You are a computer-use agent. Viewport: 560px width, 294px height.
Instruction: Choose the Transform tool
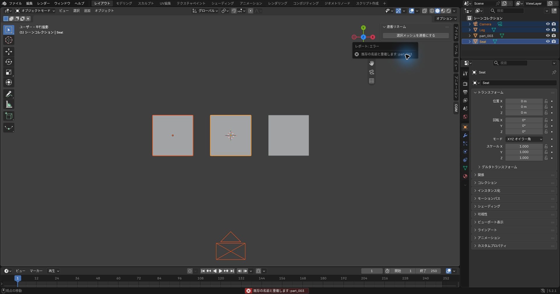(9, 82)
